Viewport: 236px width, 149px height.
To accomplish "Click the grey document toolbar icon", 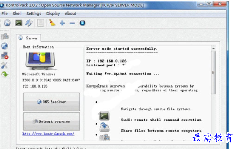I will click(40, 23).
